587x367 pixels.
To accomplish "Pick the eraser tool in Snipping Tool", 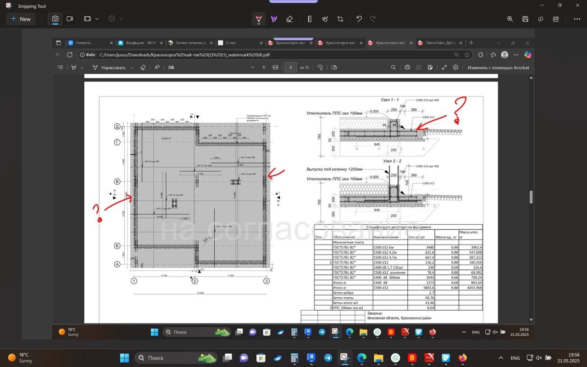I will [x=289, y=19].
